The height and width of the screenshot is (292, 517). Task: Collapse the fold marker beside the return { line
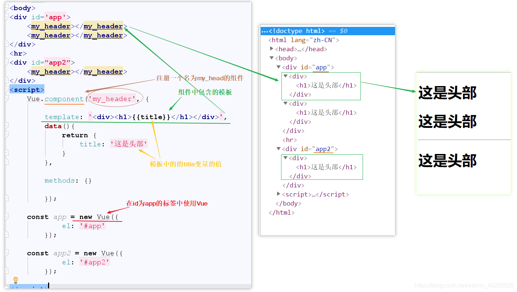pyautogui.click(x=7, y=135)
